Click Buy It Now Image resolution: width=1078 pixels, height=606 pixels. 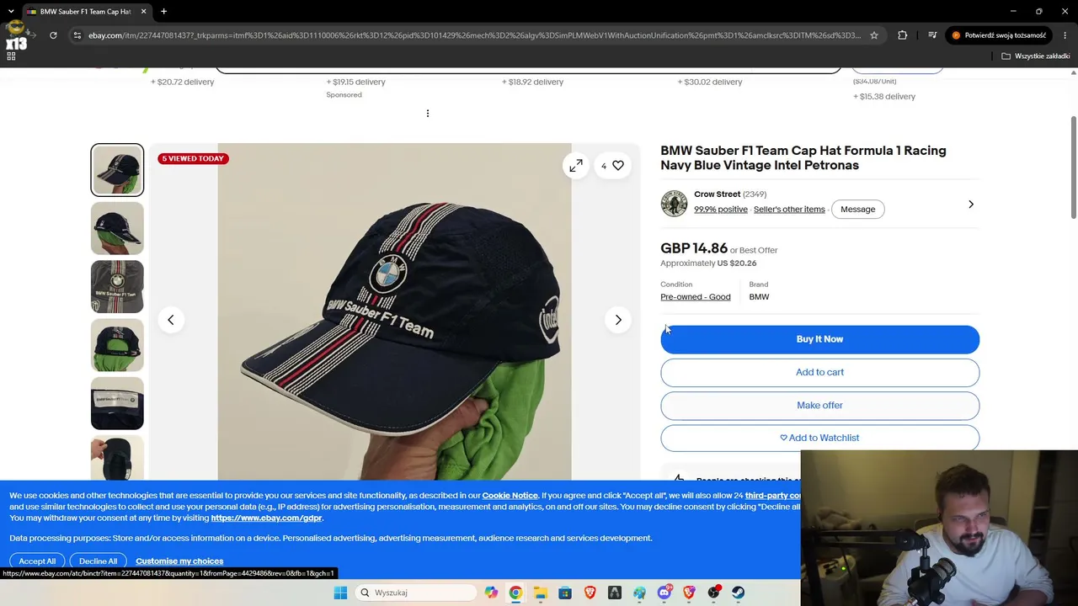(x=819, y=339)
